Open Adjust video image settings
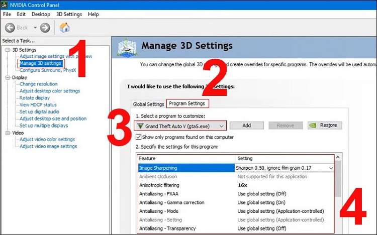 [x=48, y=146]
